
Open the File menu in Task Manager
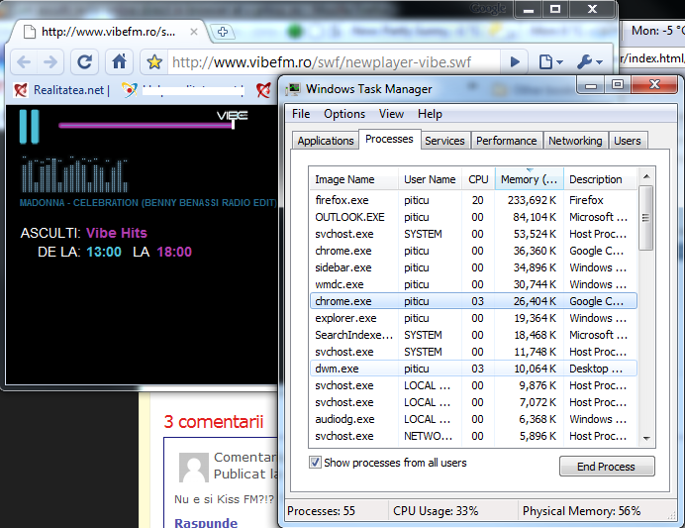[x=301, y=114]
